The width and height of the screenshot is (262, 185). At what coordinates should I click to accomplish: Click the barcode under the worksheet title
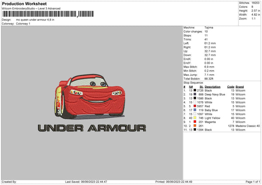(x=48, y=14)
